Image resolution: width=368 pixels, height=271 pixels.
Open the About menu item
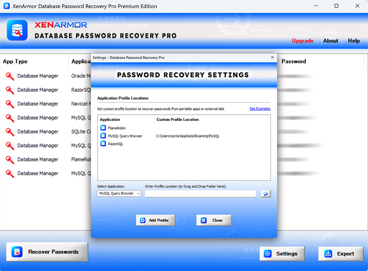[330, 41]
